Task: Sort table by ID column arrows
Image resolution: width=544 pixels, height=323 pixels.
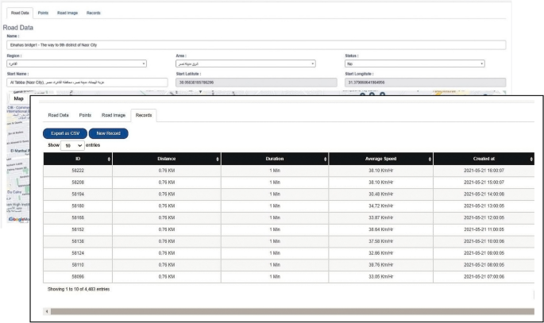Action: [x=108, y=159]
